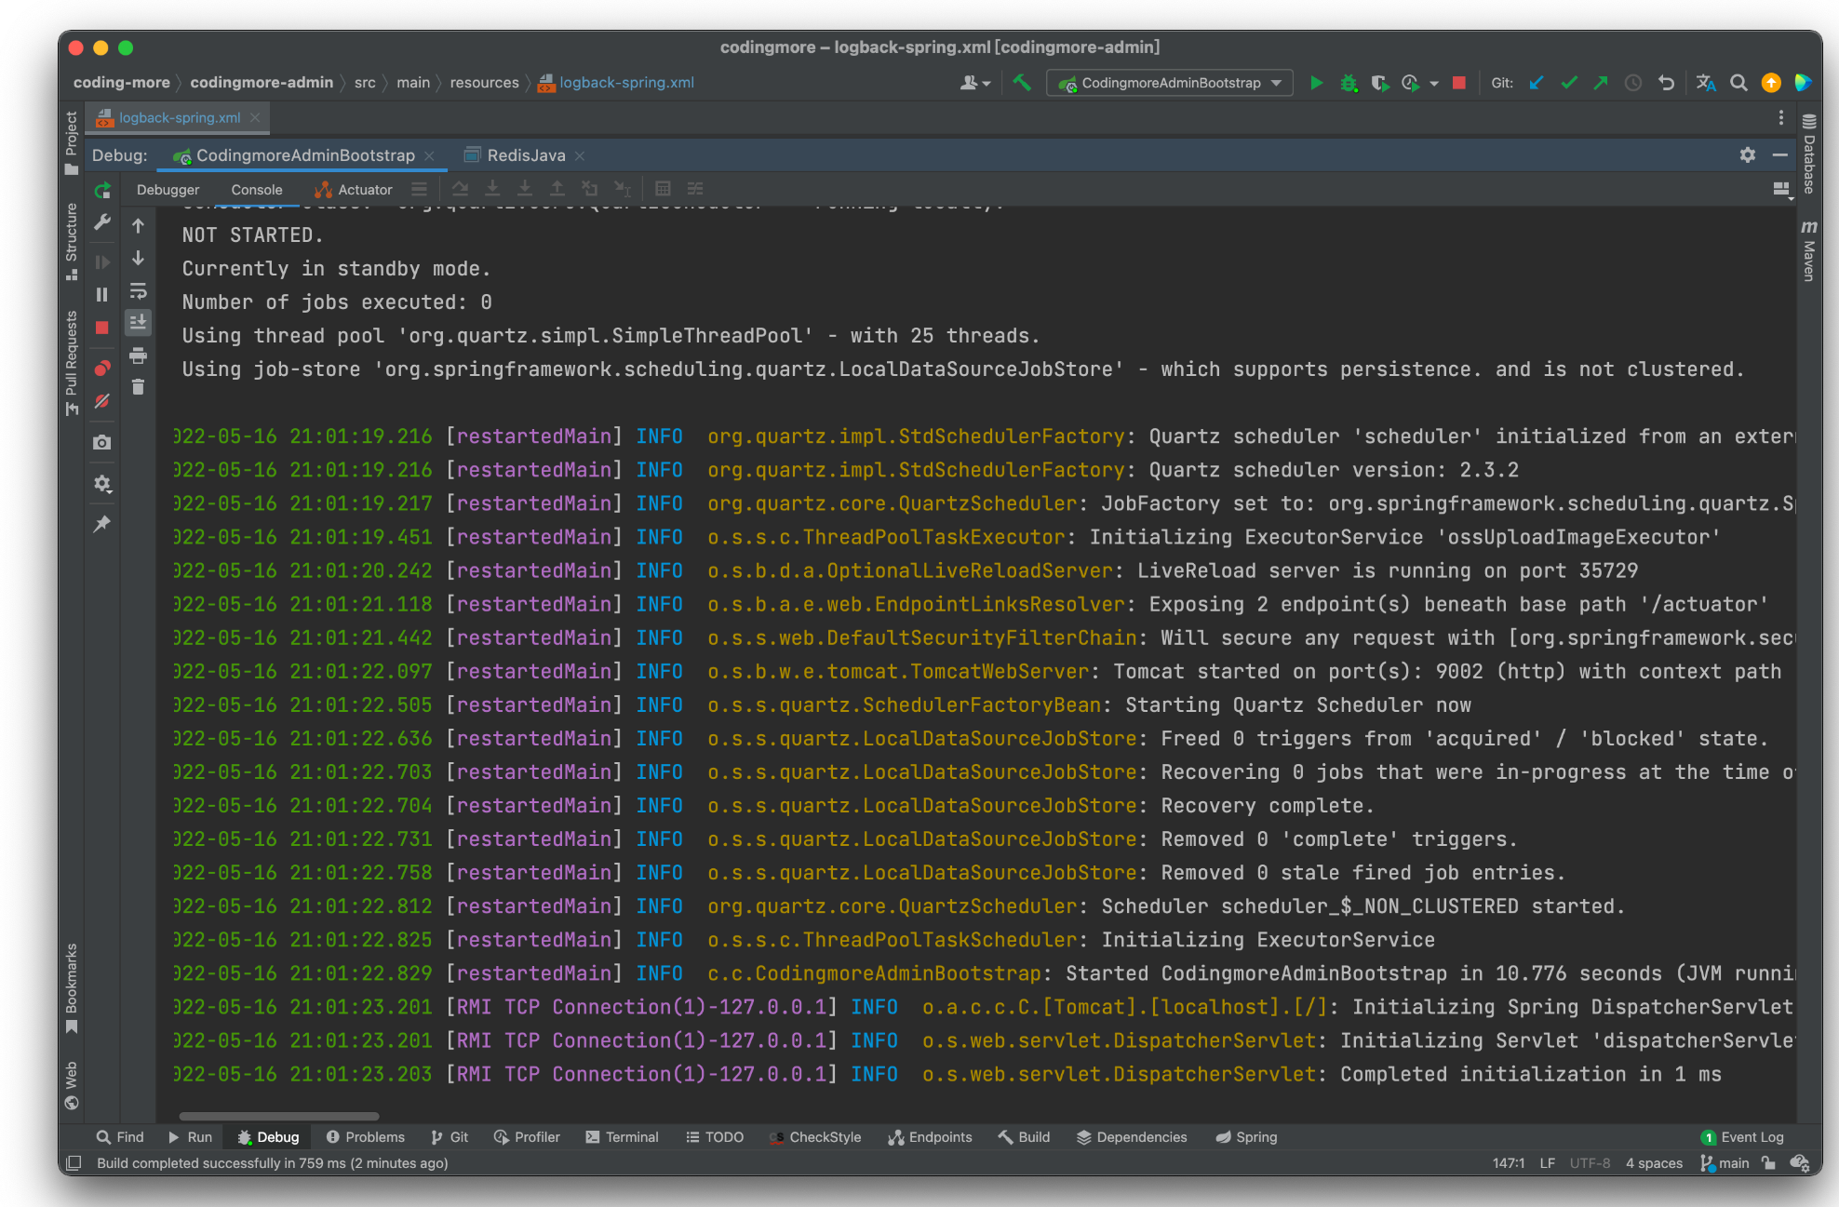This screenshot has height=1207, width=1839.
Task: Switch to the Debugger tab
Action: pyautogui.click(x=168, y=190)
